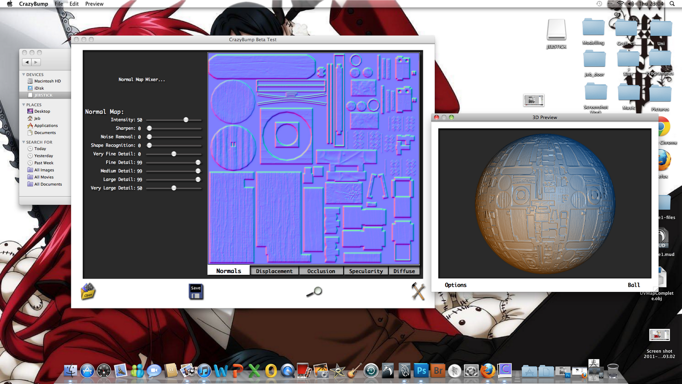Select All Images in Finder sidebar

pos(44,170)
